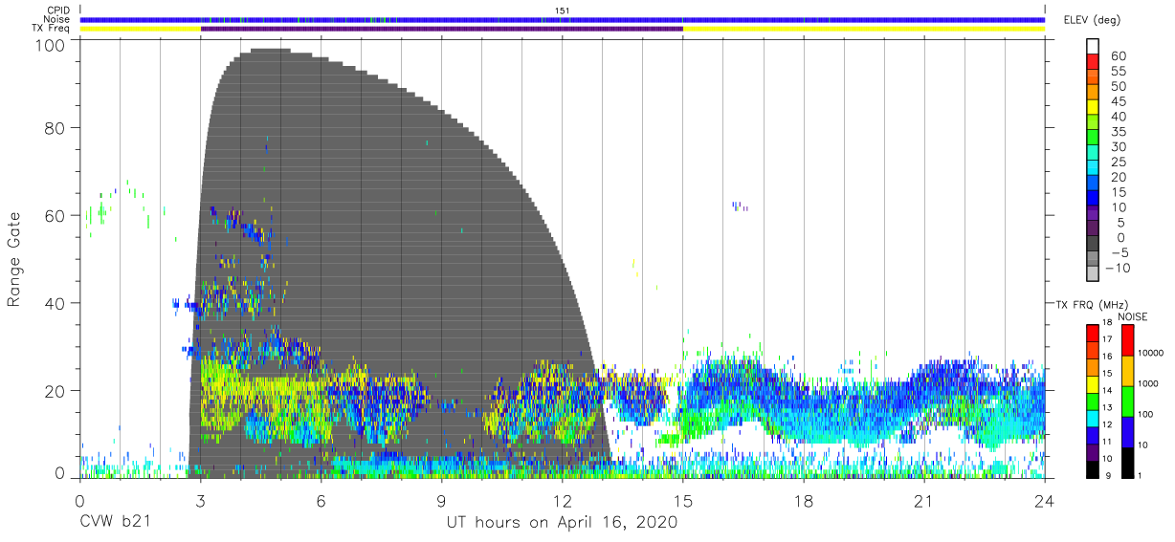This screenshot has width=1175, height=542.
Task: Click the Range Gate tick label '80'
Action: point(55,129)
